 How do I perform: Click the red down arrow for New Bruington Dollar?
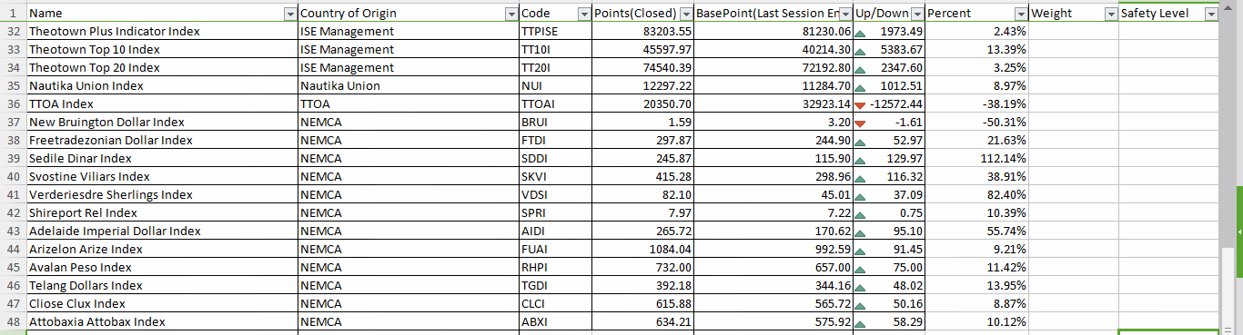pyautogui.click(x=860, y=123)
